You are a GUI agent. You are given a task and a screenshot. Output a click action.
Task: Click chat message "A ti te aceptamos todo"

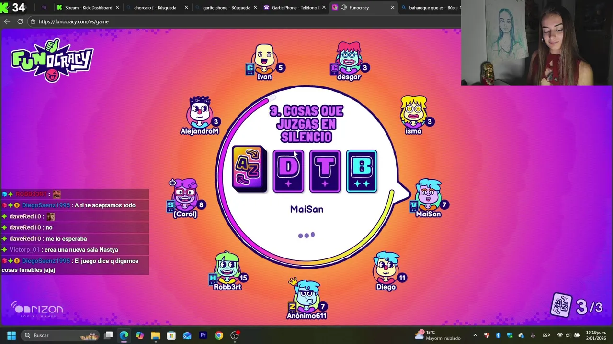[105, 205]
